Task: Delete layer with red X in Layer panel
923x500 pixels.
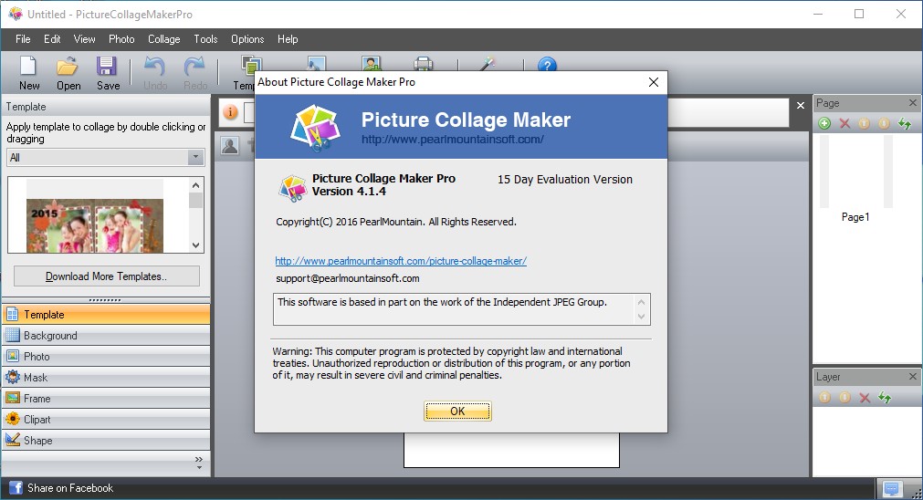Action: click(865, 398)
